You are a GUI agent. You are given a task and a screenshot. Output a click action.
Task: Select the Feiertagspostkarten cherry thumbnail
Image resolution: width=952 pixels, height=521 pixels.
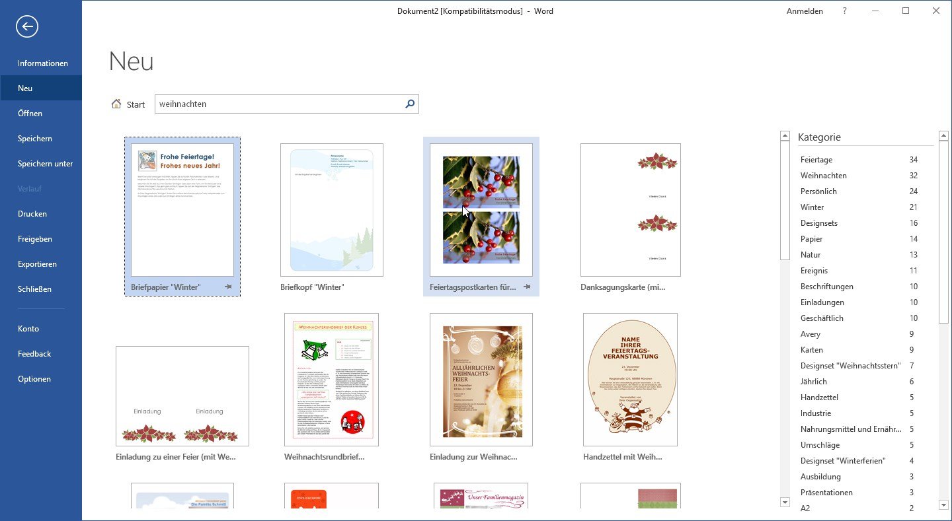[481, 210]
